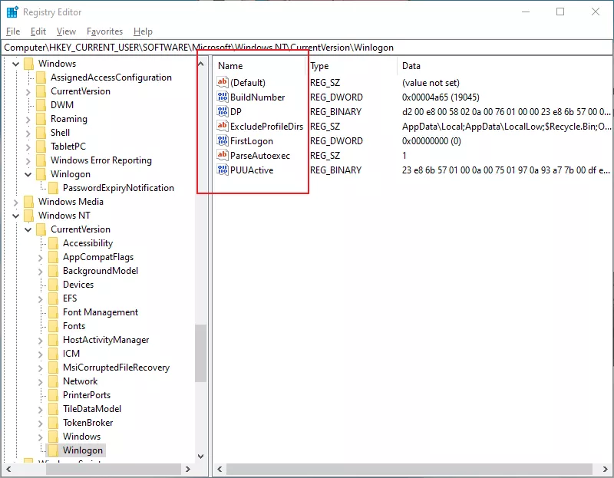Expand CurrentVersion under the Windows key
Viewport: 614px width, 478px height.
pos(28,91)
